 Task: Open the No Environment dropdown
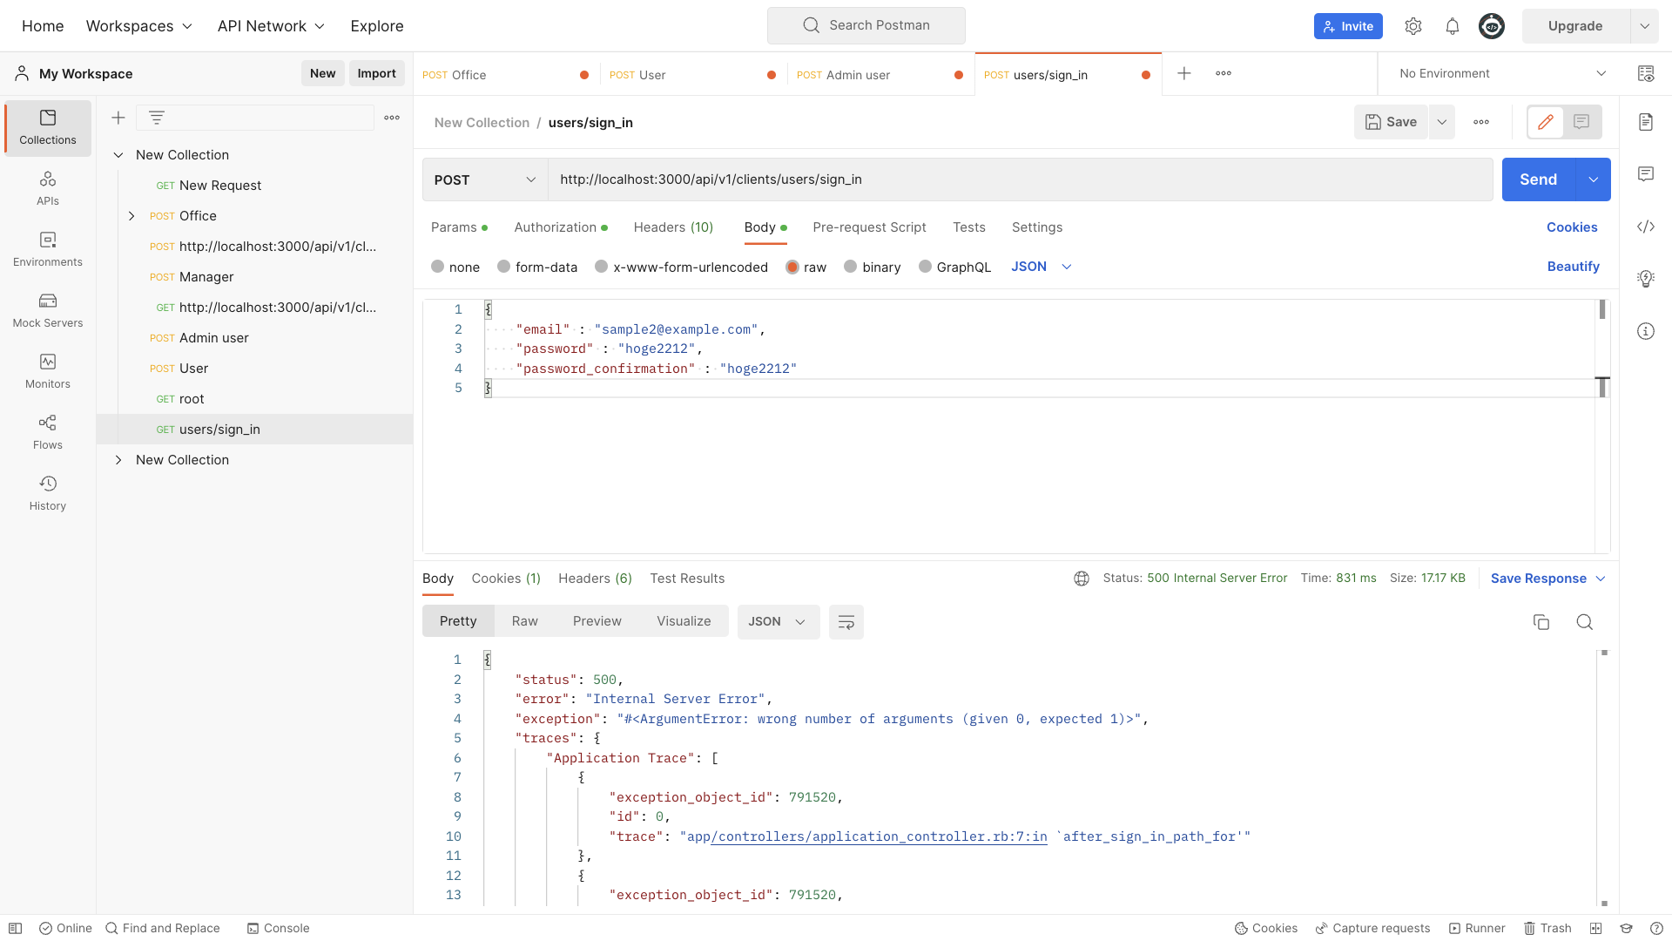coord(1501,74)
